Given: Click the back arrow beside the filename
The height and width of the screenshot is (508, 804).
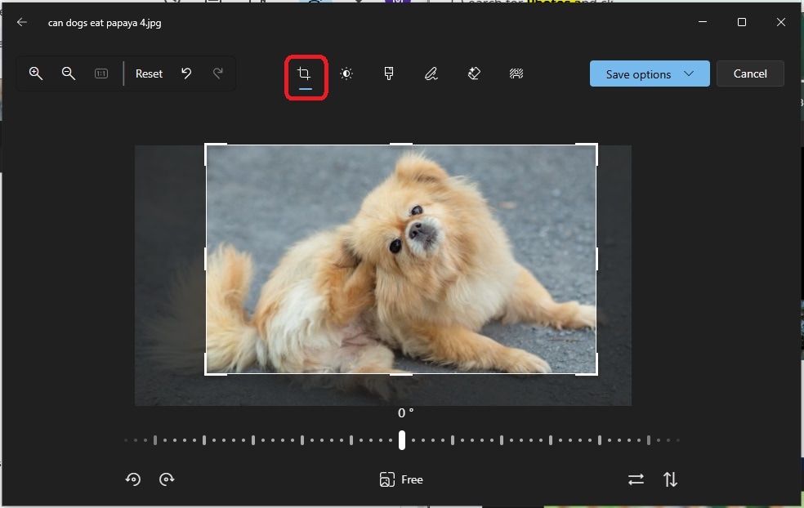Looking at the screenshot, I should coord(21,23).
